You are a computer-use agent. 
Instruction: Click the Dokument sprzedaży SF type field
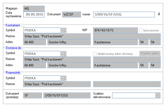tap(33, 95)
